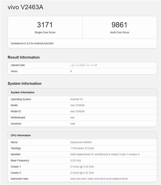Click the Base Frequency label

[20, 161]
